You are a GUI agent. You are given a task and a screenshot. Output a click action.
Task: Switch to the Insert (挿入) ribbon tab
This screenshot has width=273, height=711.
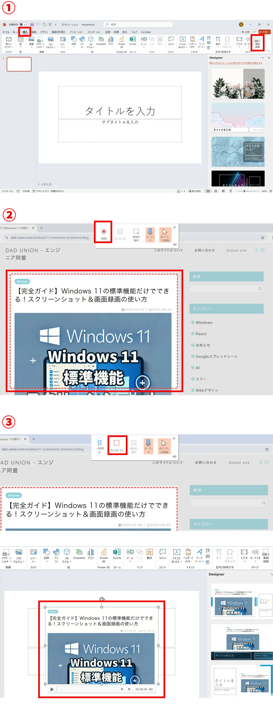[x=25, y=32]
